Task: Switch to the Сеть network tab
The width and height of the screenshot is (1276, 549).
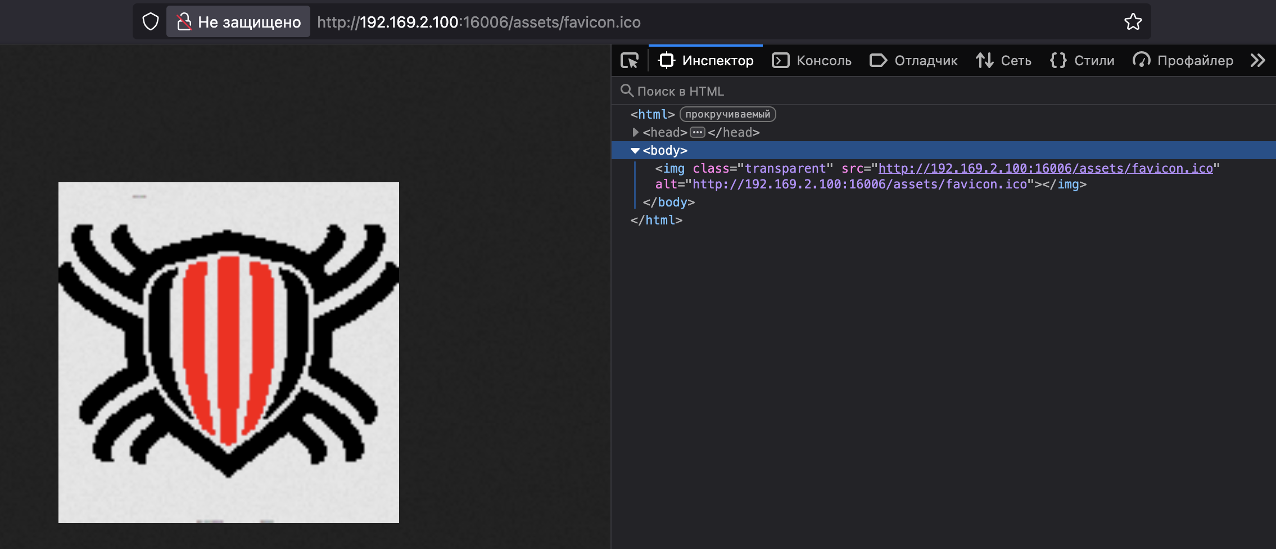Action: [1003, 60]
